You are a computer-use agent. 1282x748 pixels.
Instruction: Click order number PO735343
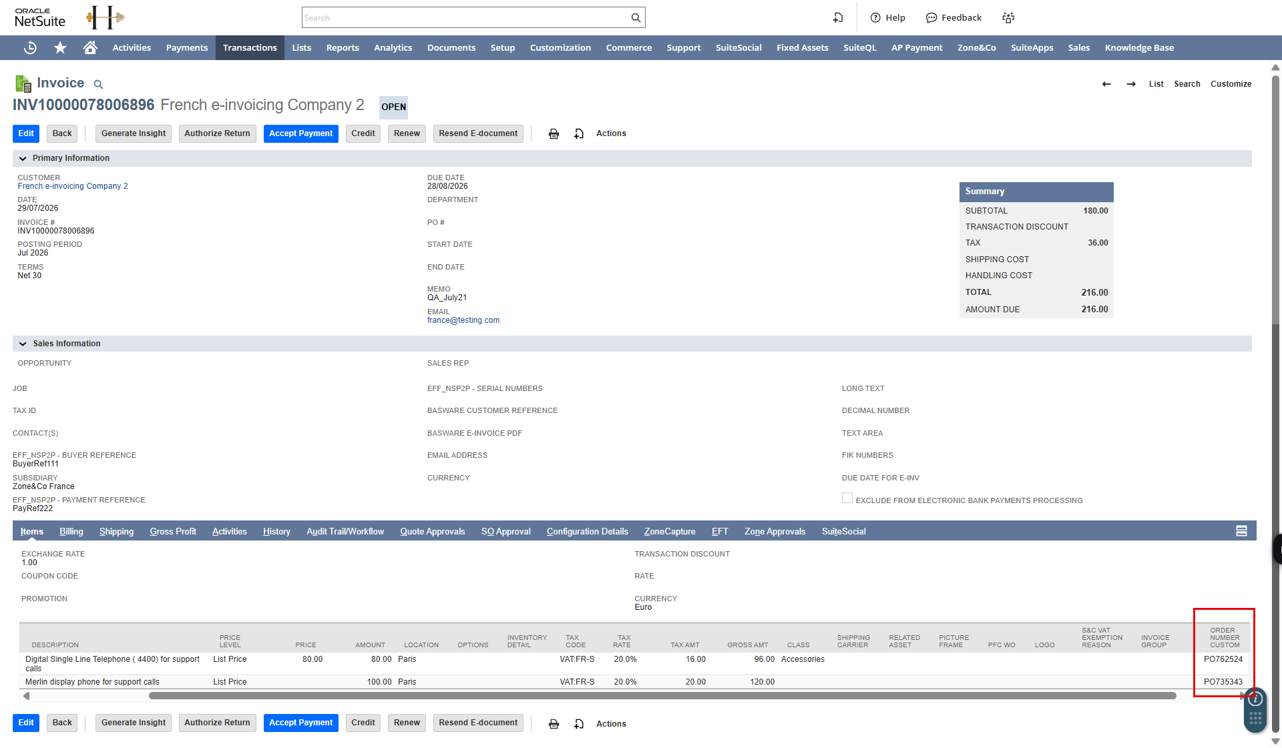tap(1223, 682)
